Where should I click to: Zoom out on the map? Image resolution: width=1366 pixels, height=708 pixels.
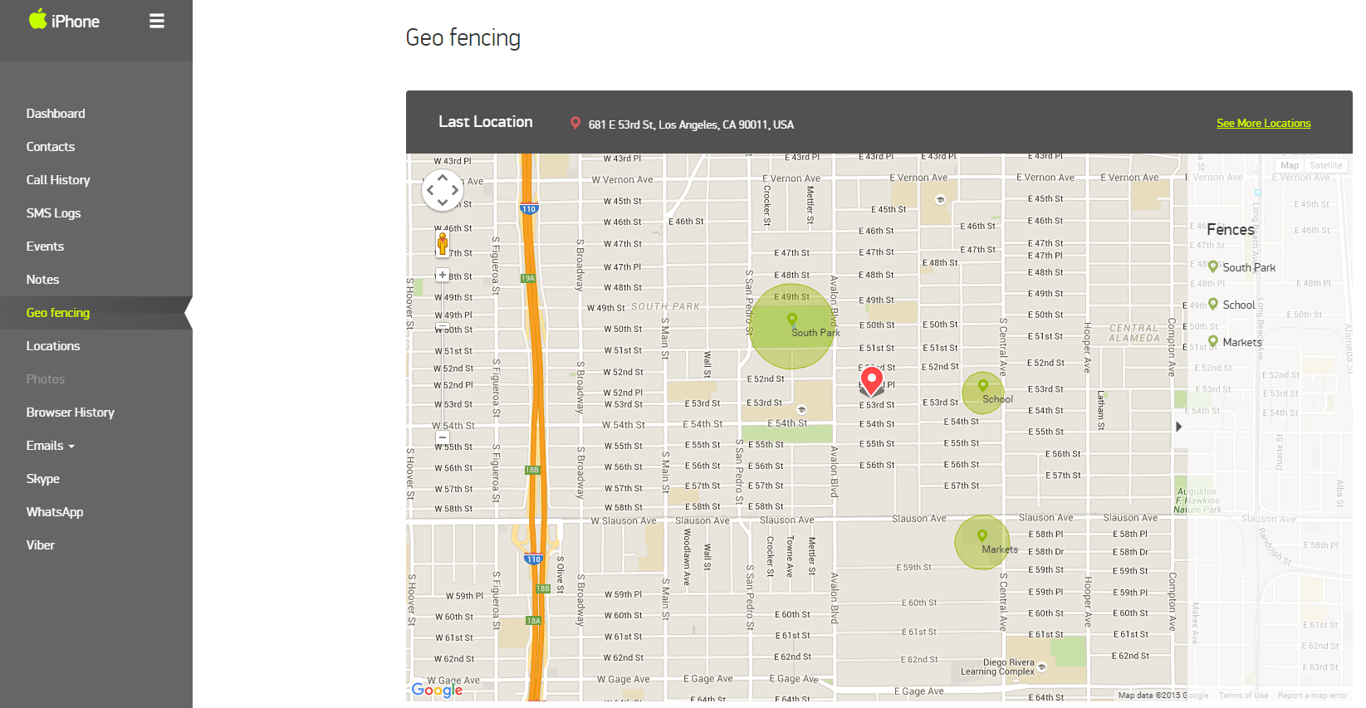[443, 437]
